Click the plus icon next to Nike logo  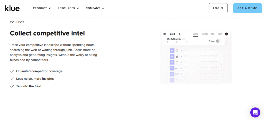(181, 68)
